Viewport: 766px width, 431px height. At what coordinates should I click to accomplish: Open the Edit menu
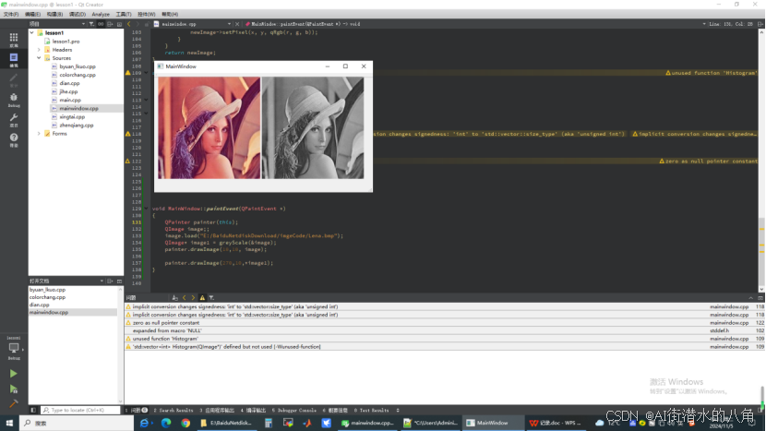pos(32,14)
